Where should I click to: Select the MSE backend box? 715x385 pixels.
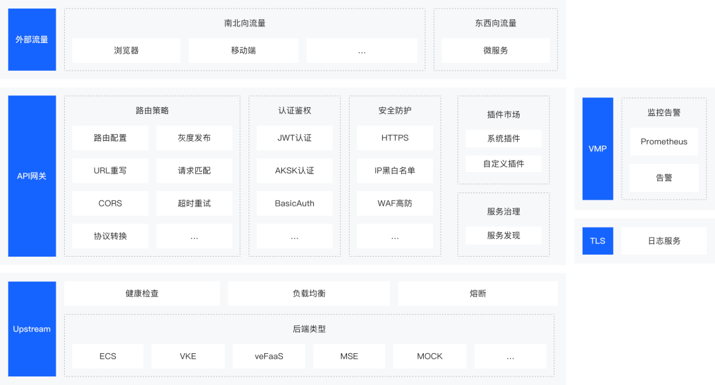pyautogui.click(x=350, y=357)
